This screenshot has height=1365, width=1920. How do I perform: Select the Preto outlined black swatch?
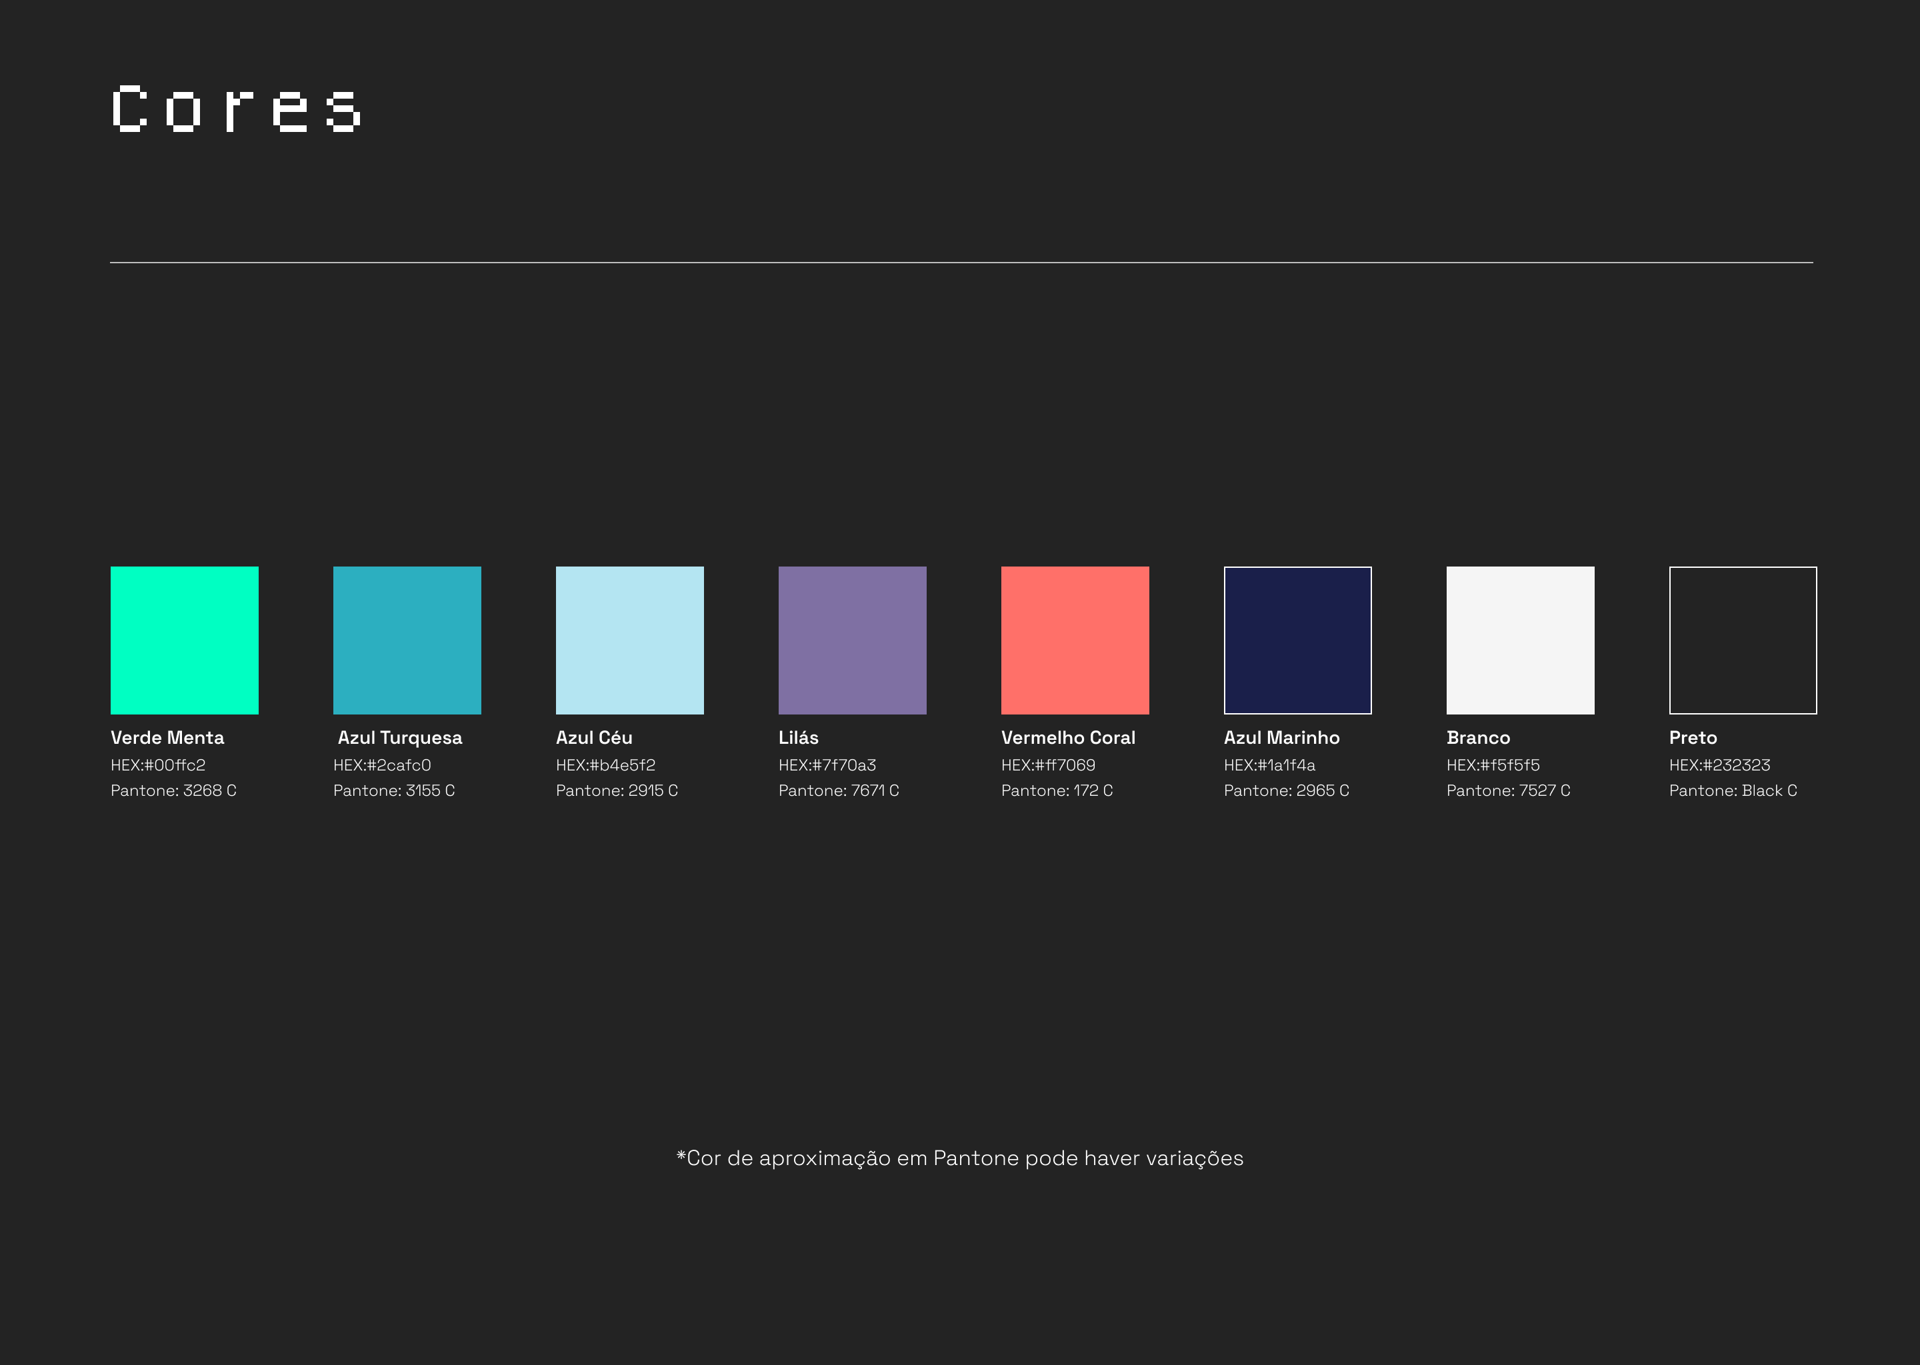click(1743, 640)
